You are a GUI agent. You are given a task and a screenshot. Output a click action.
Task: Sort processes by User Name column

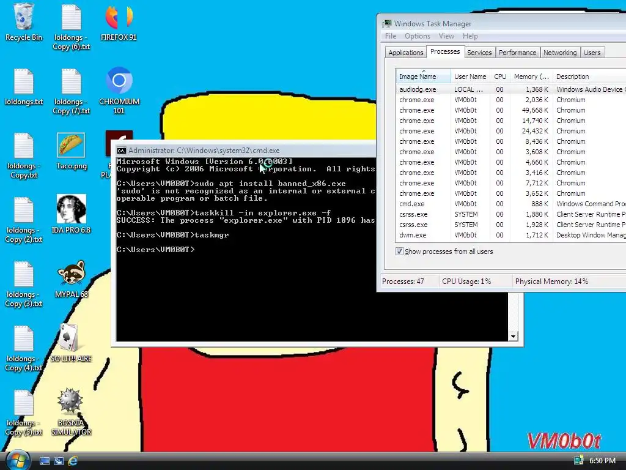point(470,76)
